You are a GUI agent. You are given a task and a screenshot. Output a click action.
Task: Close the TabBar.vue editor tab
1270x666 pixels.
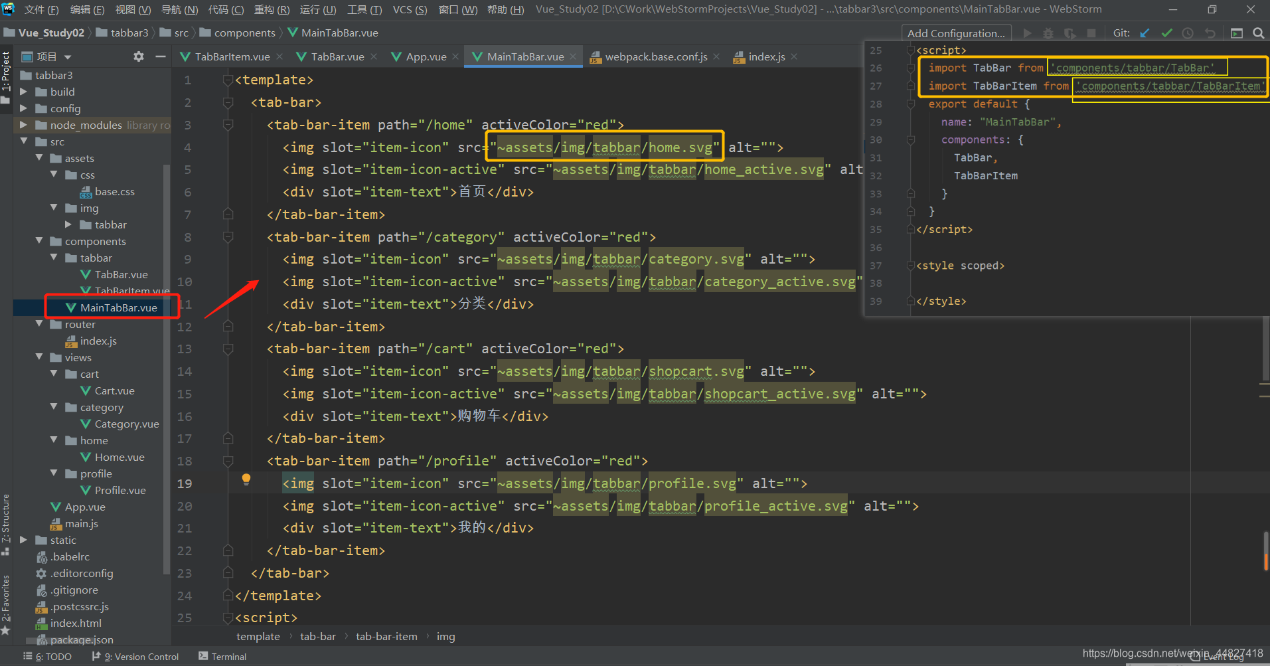point(374,56)
